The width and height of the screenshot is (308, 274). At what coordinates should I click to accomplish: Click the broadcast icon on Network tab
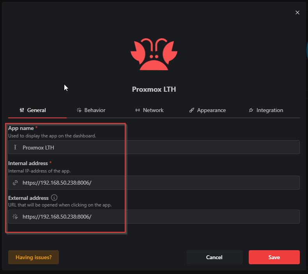pyautogui.click(x=138, y=110)
